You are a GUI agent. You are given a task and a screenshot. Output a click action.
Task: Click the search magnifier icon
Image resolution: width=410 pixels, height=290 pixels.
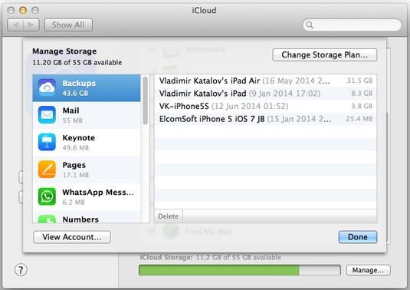[x=310, y=25]
